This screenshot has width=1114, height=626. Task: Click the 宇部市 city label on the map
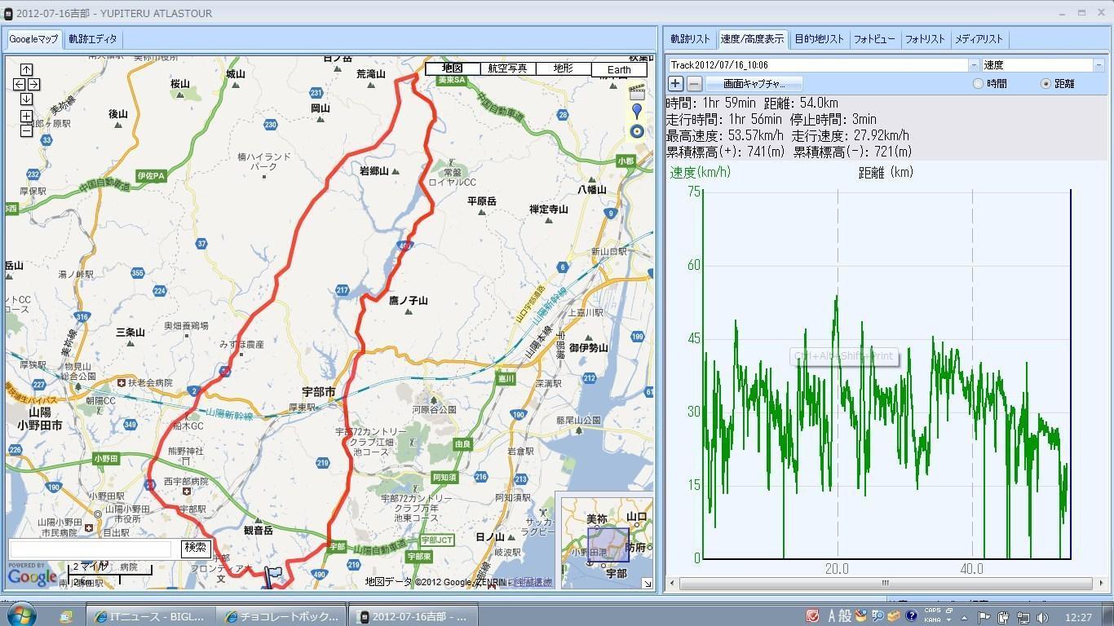(x=318, y=392)
